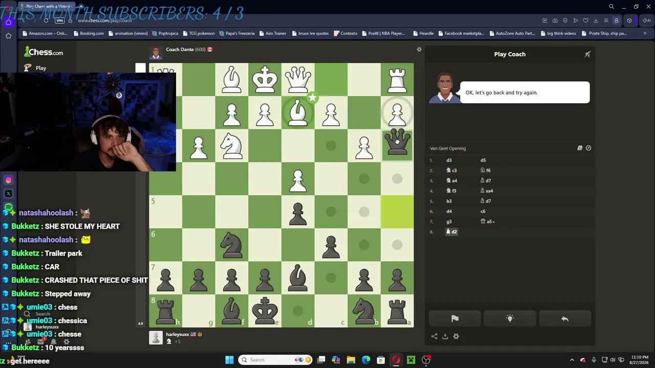Select the white king piece
Viewport: 655px width, 368px height.
coord(265,80)
